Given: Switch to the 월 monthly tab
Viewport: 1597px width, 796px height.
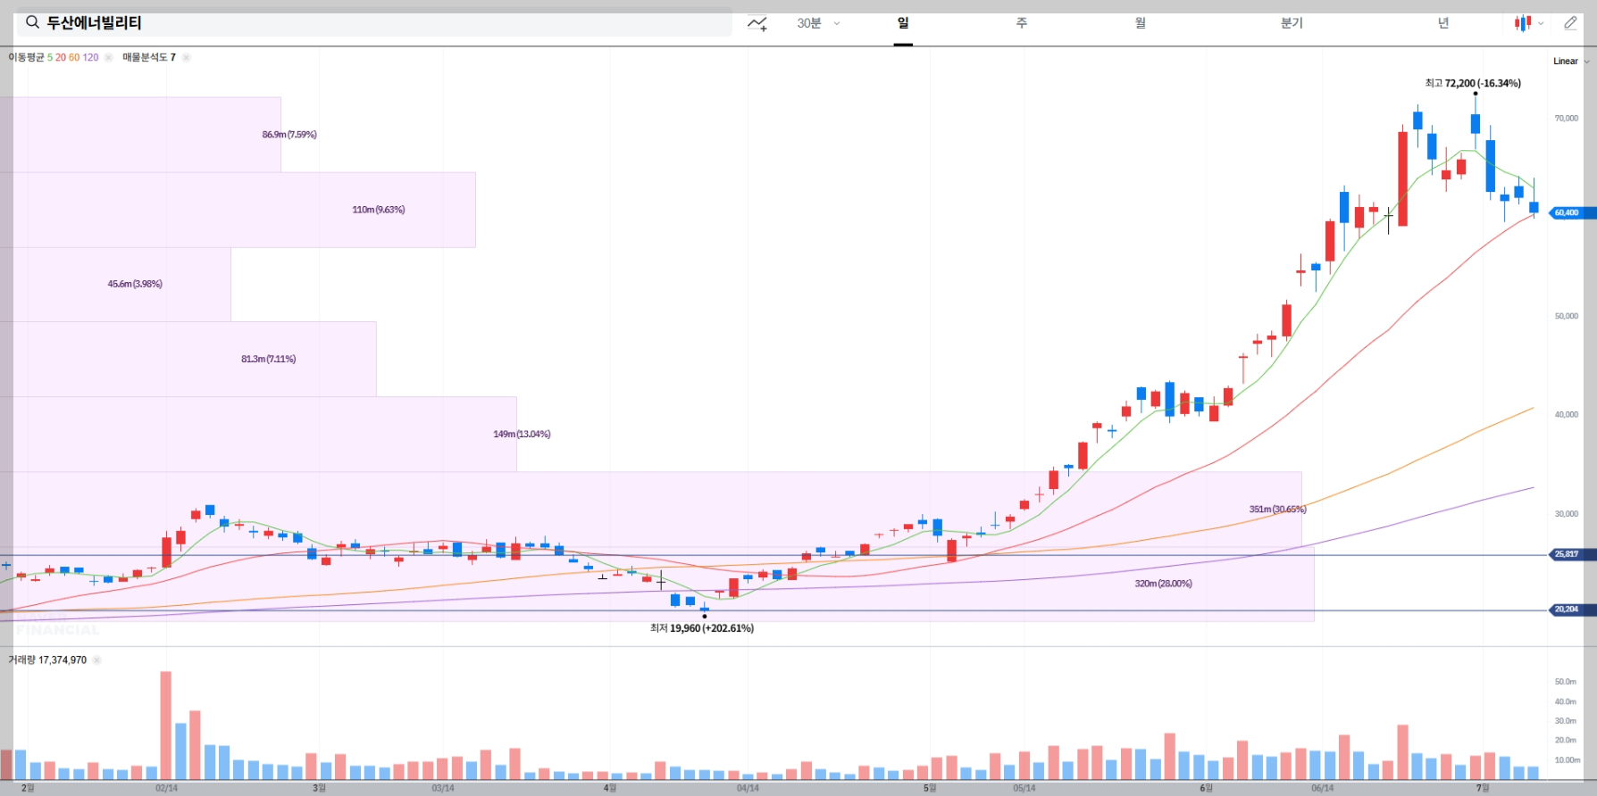Looking at the screenshot, I should coord(1141,23).
